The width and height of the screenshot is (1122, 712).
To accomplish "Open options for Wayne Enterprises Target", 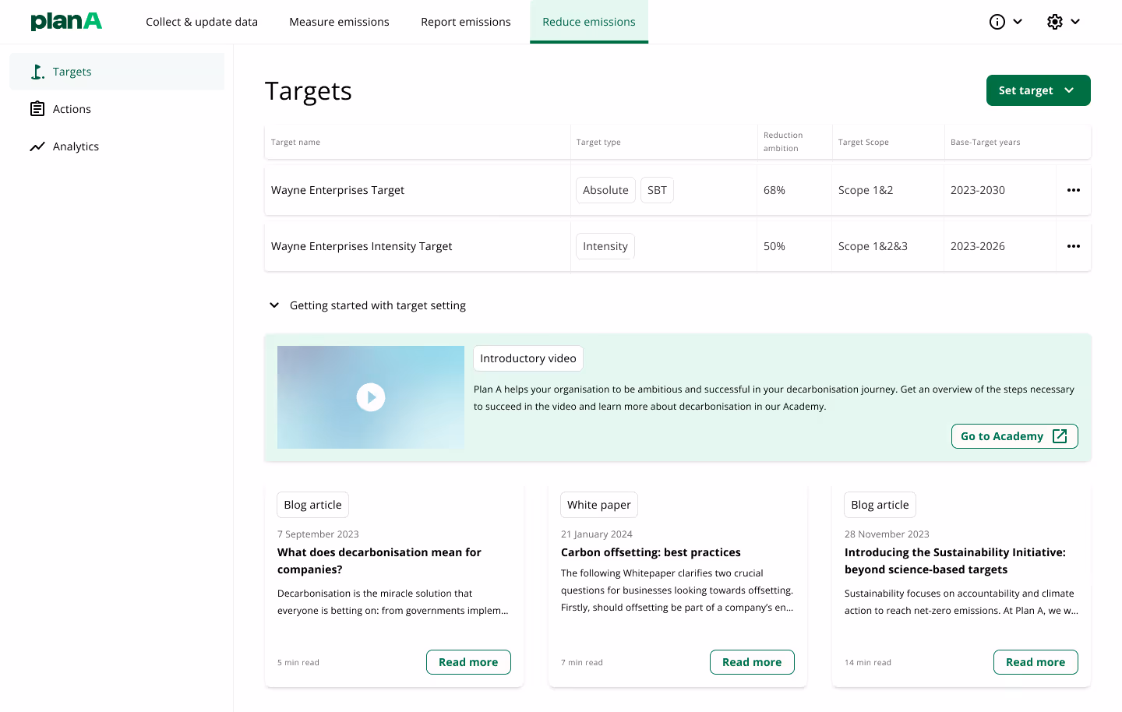I will click(x=1074, y=189).
